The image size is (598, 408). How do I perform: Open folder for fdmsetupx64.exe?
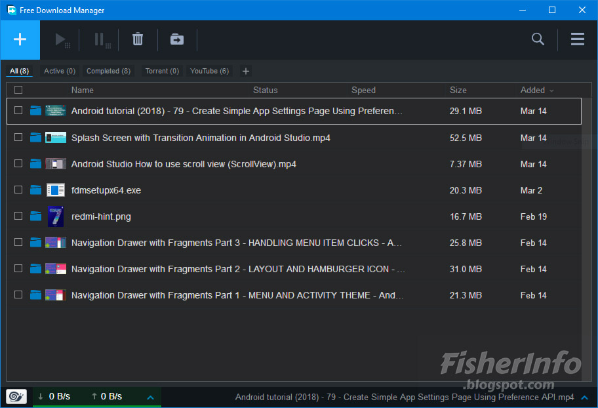point(35,190)
